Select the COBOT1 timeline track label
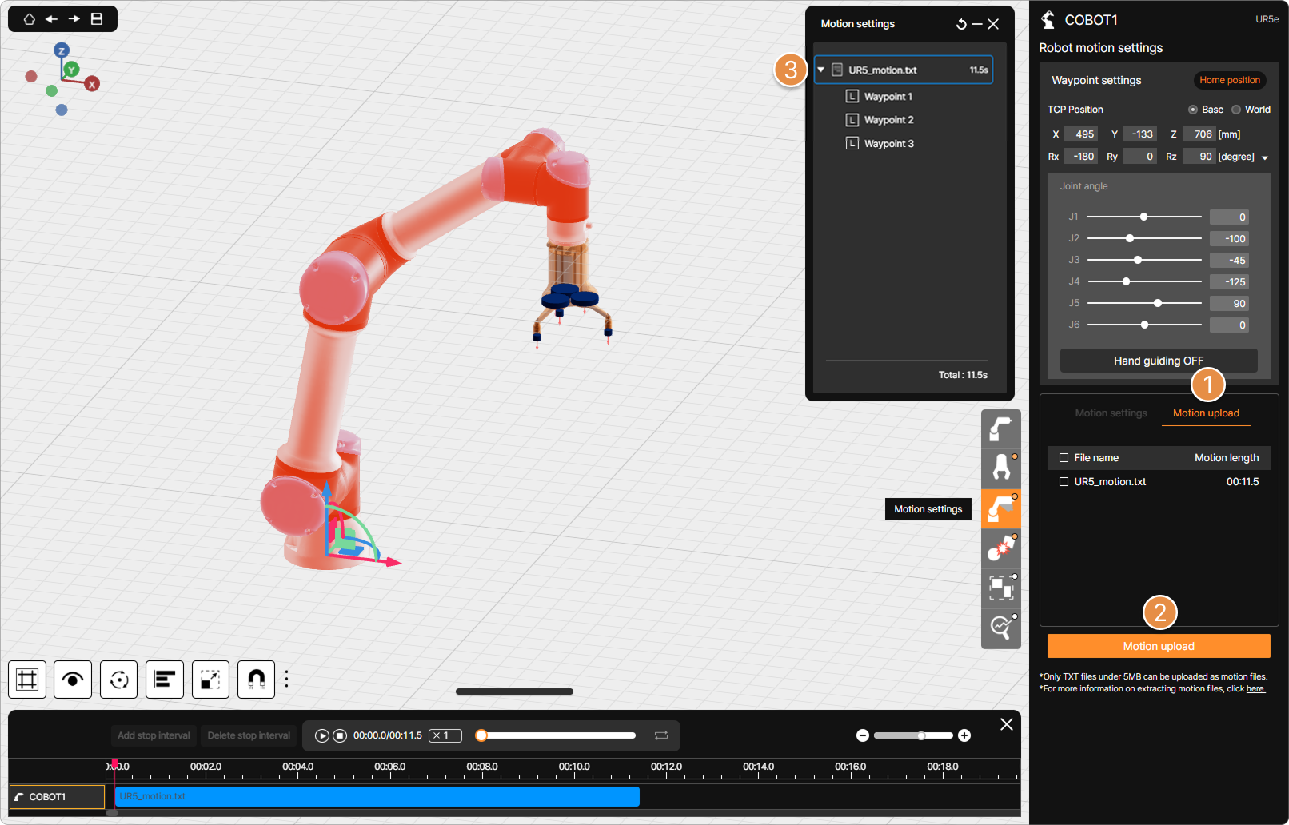This screenshot has width=1289, height=825. (x=57, y=797)
